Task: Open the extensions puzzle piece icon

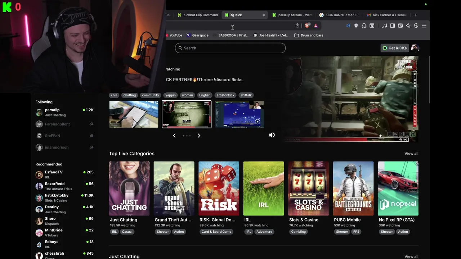Action: [x=364, y=26]
